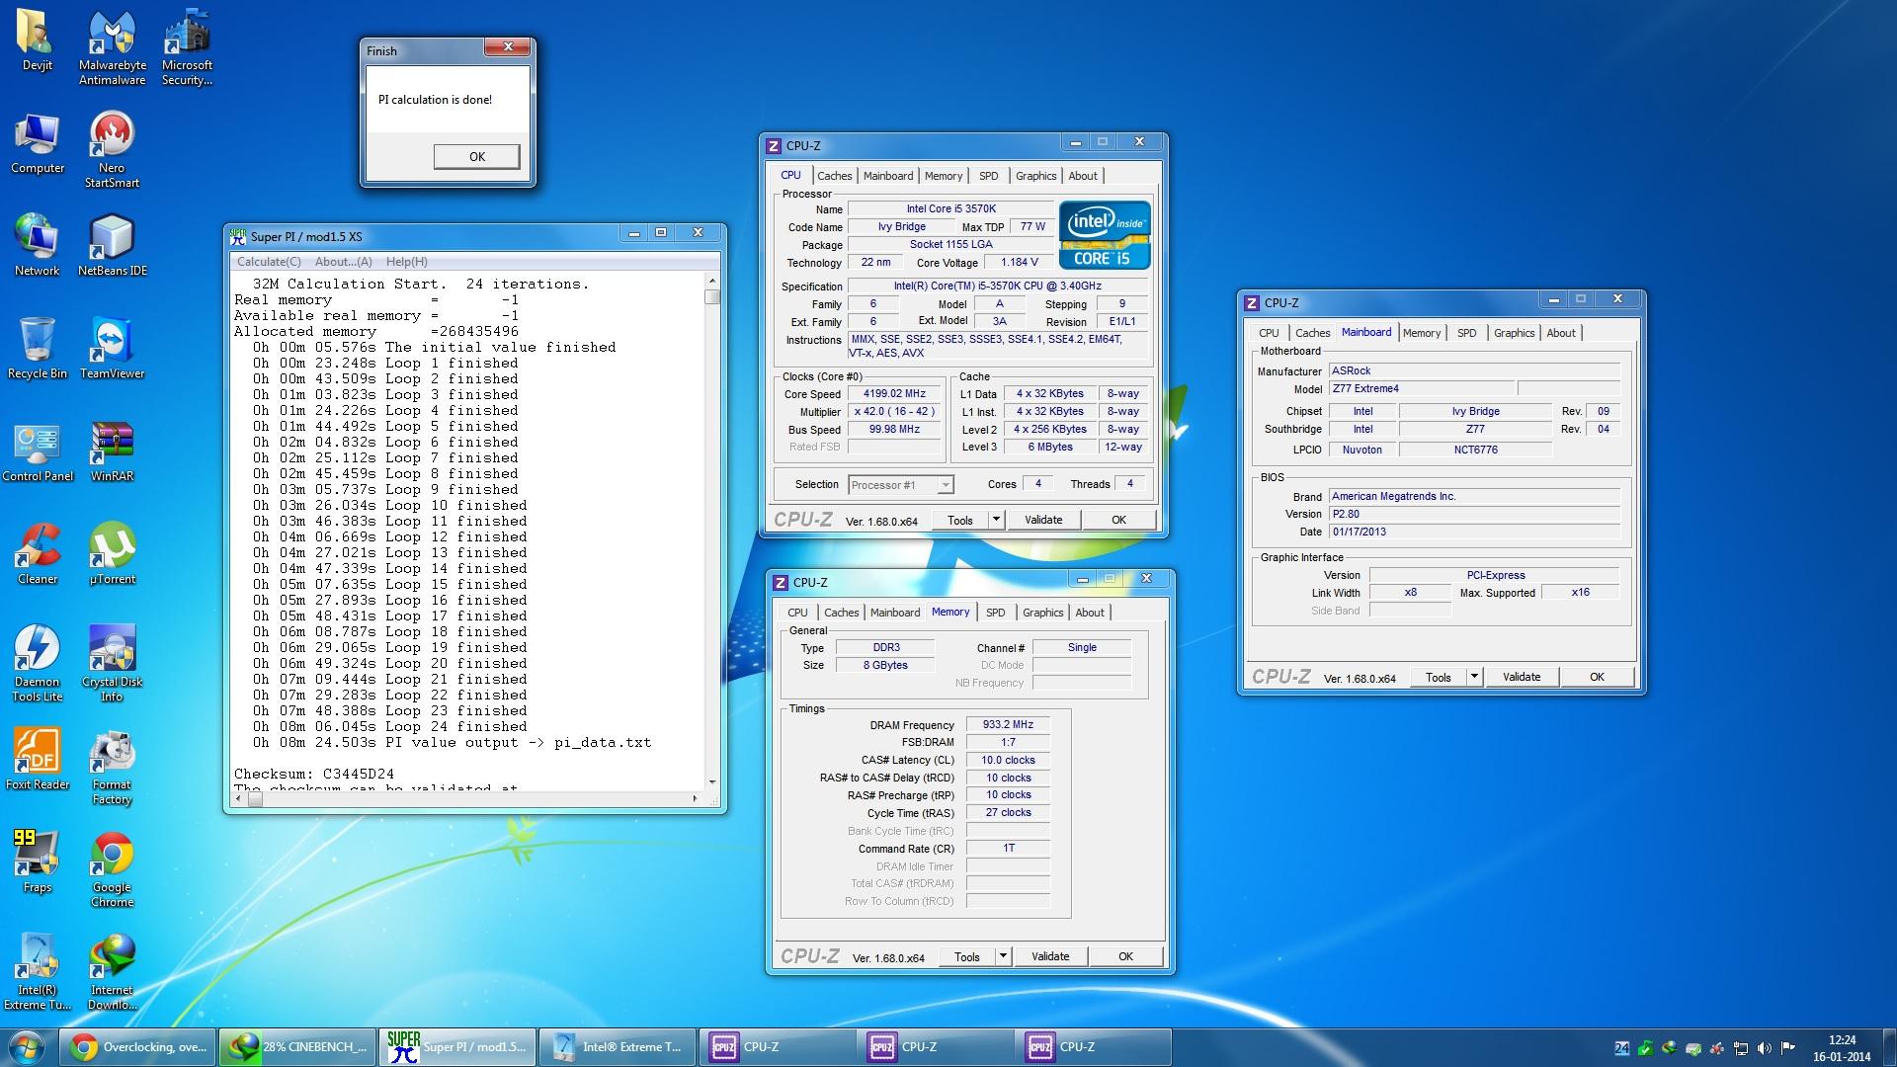The height and width of the screenshot is (1067, 1897).
Task: Open Intel Extreme Tuning desktop icon
Action: [x=37, y=971]
